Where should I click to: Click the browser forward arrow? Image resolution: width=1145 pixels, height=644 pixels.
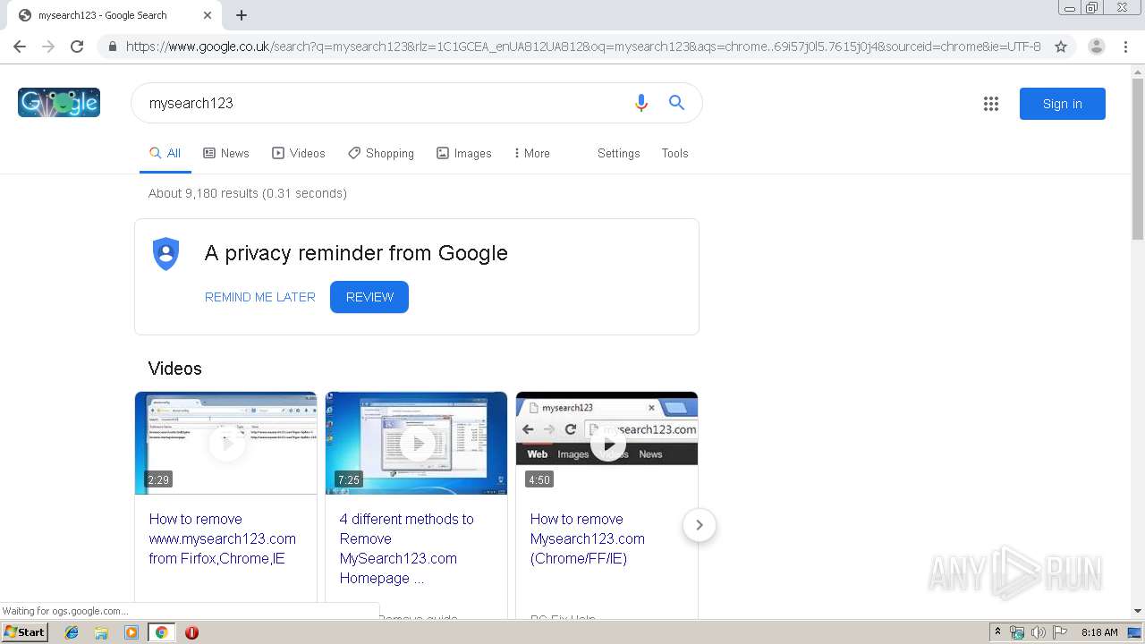pyautogui.click(x=48, y=47)
